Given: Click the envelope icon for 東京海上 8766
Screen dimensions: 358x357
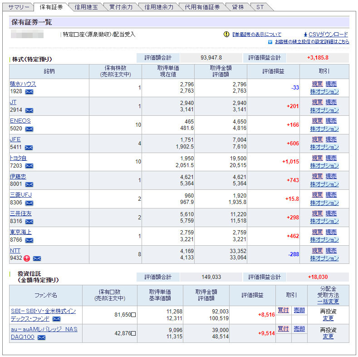Looking at the screenshot, I should click(x=29, y=240).
